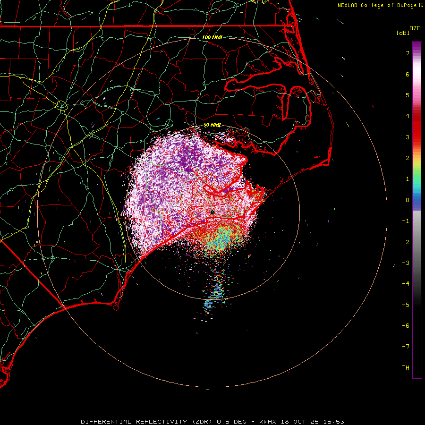
Task: Click the 100 NMI range ring label
Action: [x=212, y=37]
